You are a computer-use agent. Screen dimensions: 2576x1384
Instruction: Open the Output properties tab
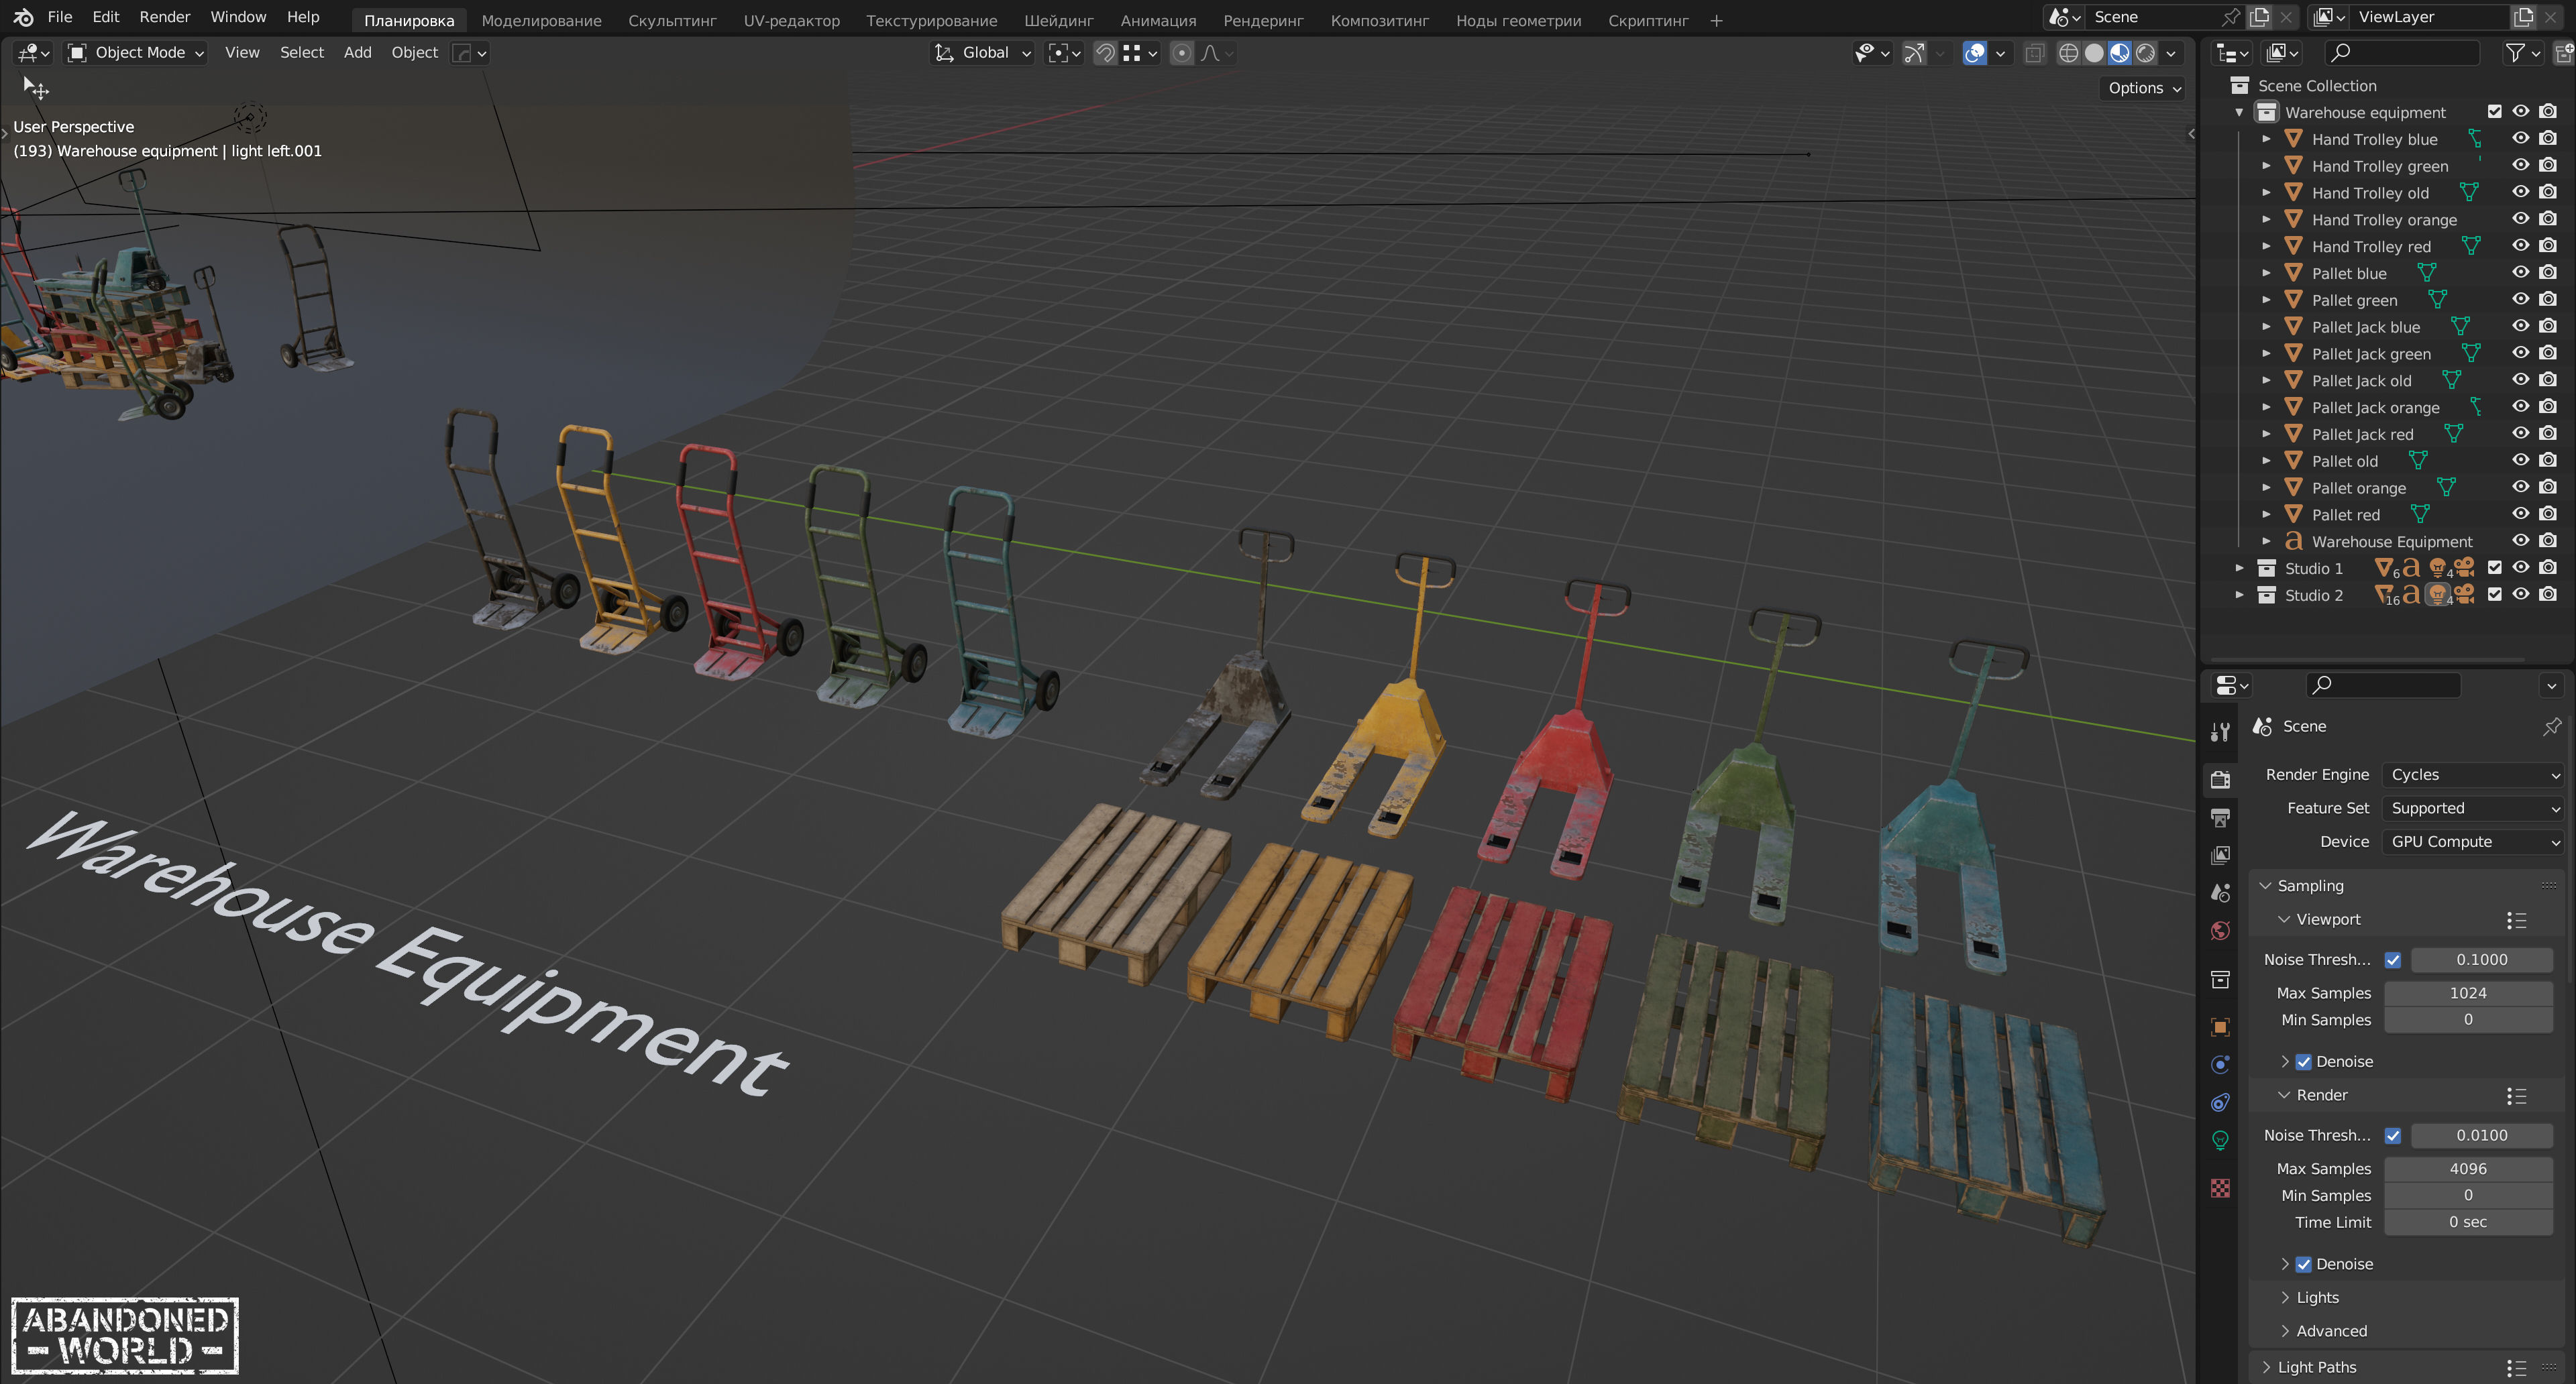pos(2220,817)
